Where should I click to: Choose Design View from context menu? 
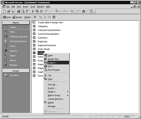coord(56,59)
